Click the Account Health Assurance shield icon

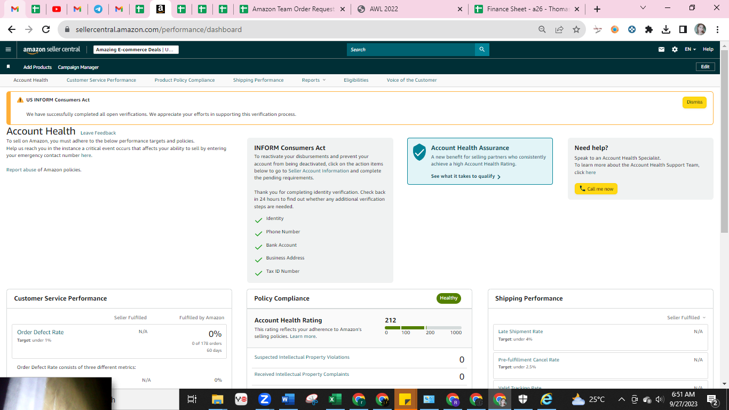tap(420, 152)
